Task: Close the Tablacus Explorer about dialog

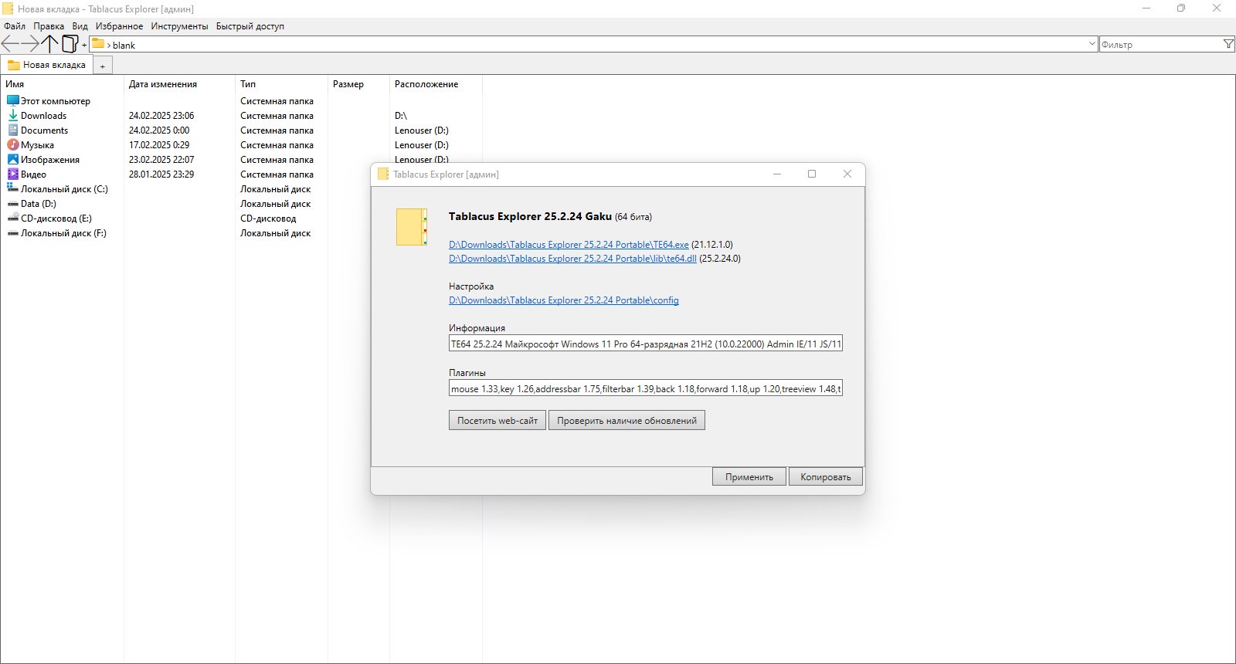Action: (x=847, y=174)
